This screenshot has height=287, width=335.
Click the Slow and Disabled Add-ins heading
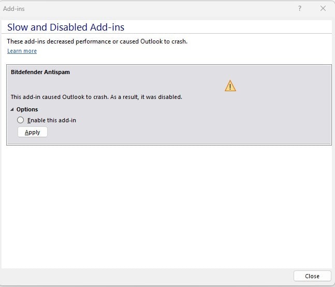pos(66,27)
